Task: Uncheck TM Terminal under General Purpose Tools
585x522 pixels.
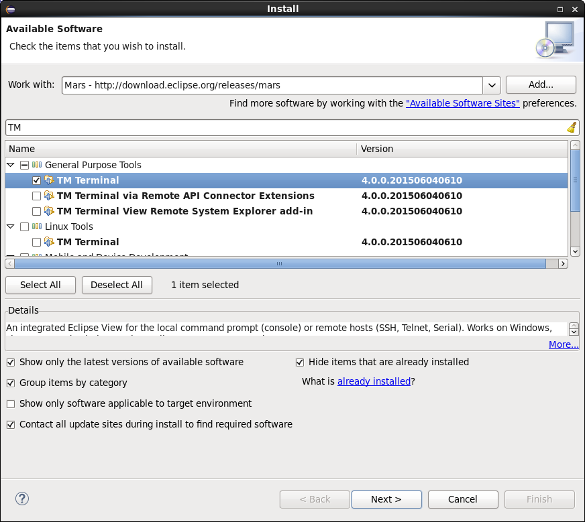Action: tap(36, 180)
